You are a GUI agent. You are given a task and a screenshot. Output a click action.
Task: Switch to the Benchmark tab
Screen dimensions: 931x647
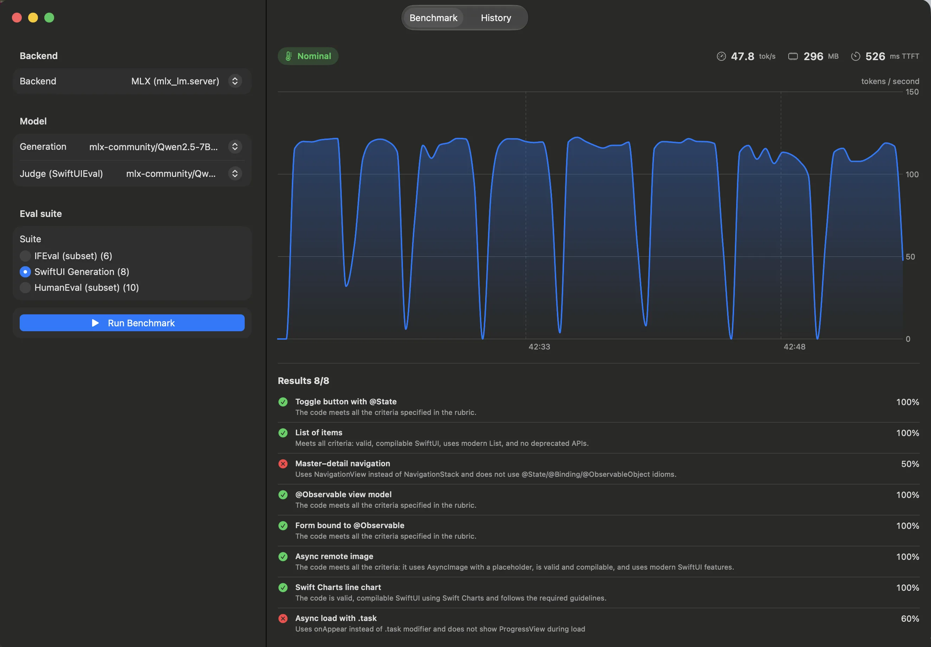point(433,18)
